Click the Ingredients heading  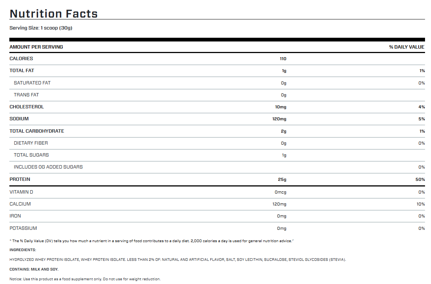click(x=23, y=250)
